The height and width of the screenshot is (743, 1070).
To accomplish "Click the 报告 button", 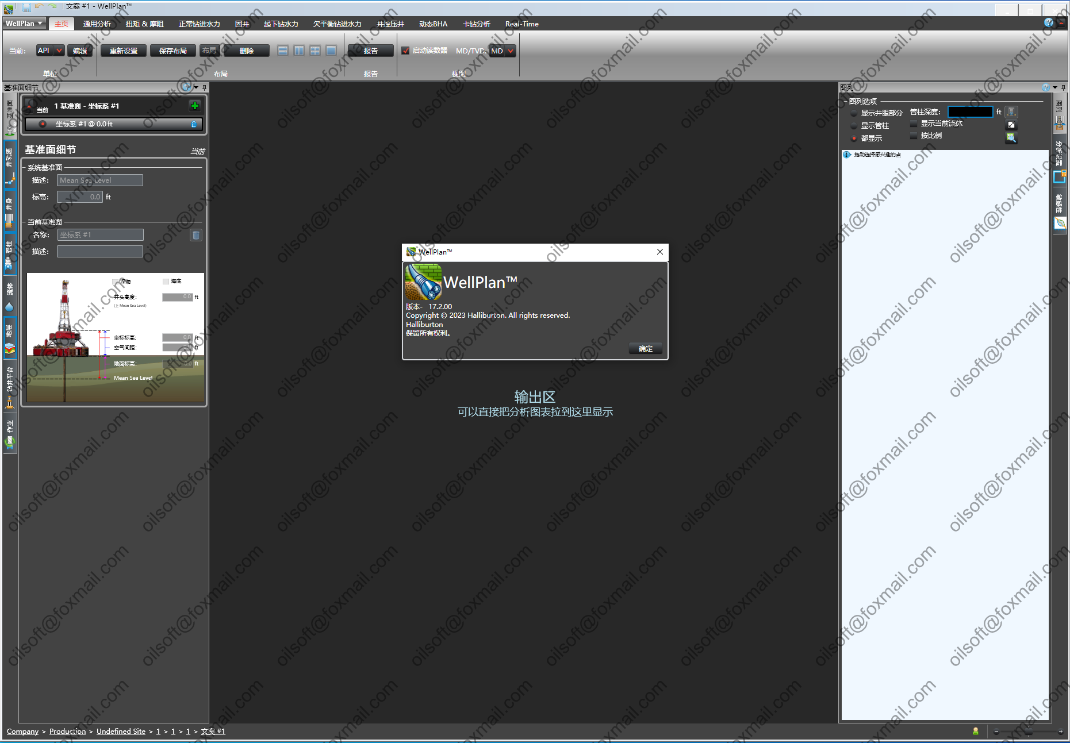I will 371,51.
